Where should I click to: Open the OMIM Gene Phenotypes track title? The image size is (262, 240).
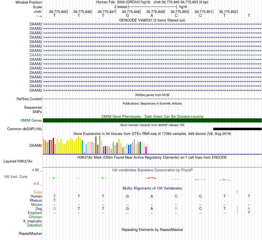(x=152, y=116)
